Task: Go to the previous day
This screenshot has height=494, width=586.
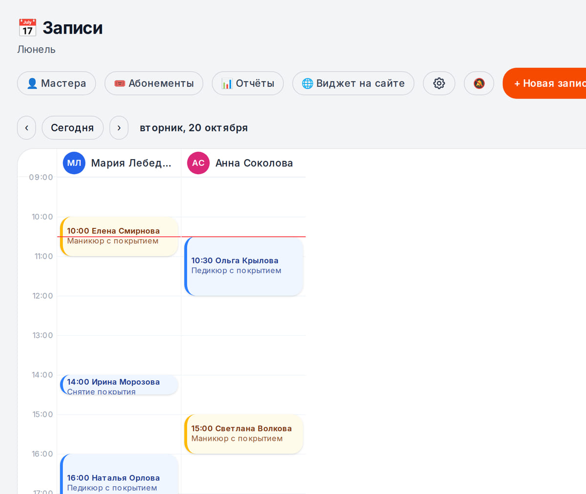Action: click(x=26, y=128)
